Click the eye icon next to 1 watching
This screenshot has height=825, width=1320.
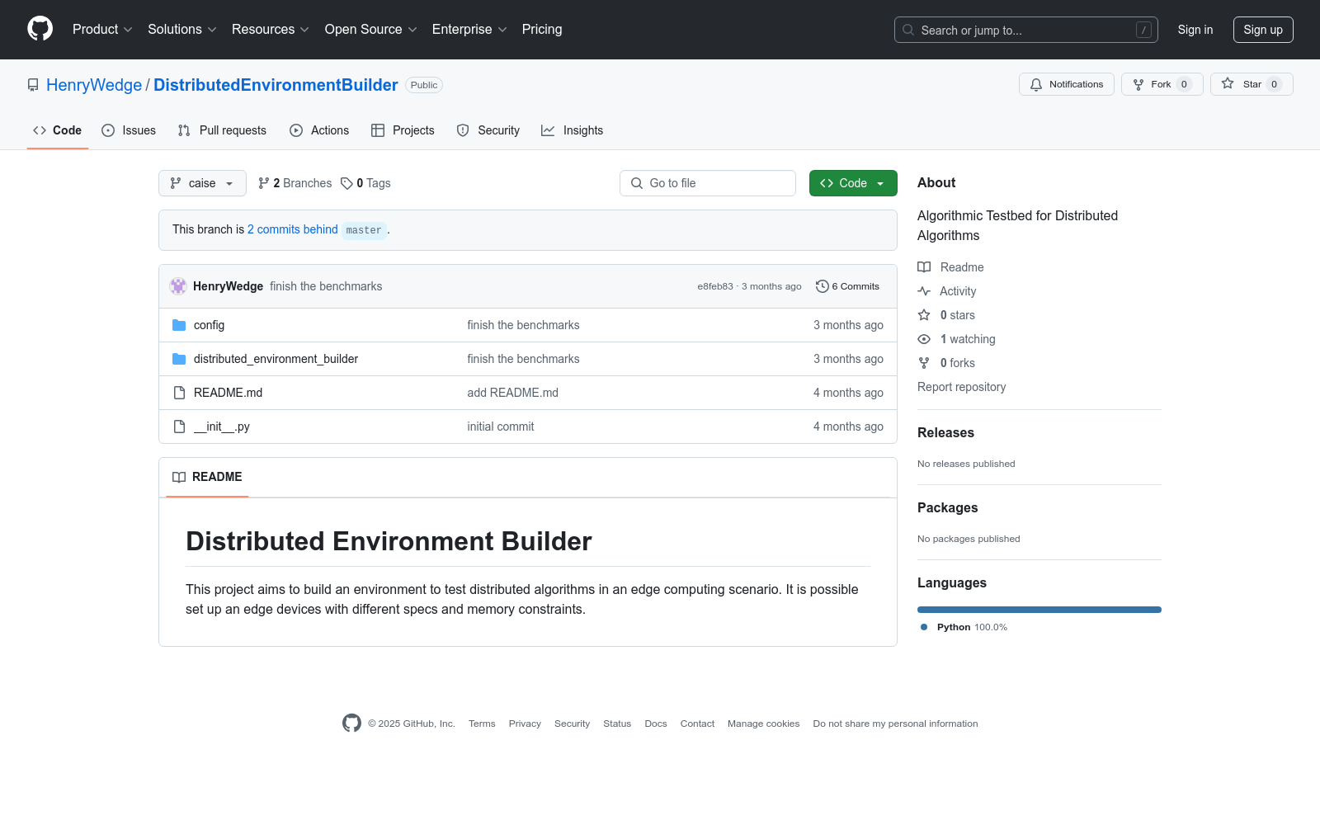[924, 339]
